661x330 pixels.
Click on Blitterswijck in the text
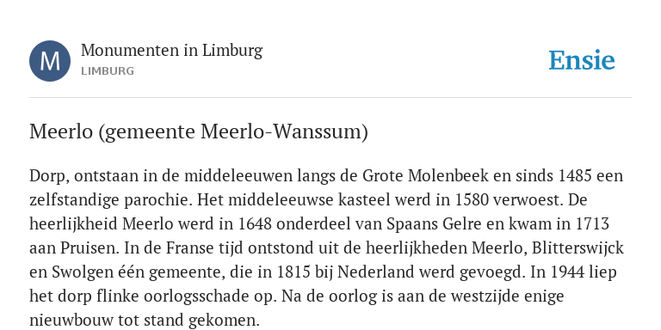578,248
